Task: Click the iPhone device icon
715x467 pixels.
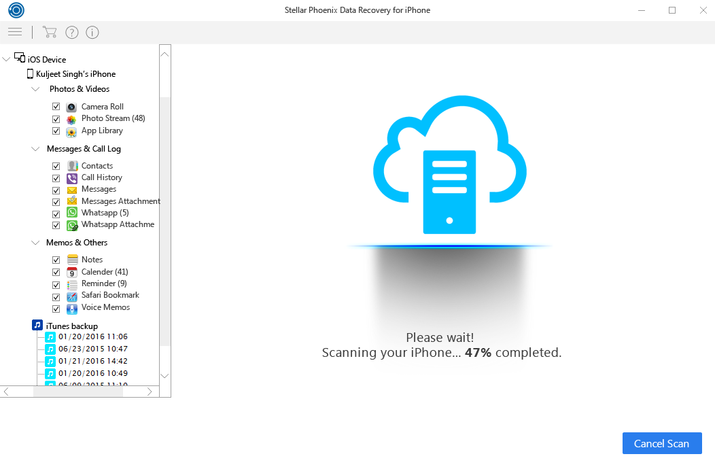Action: tap(30, 74)
